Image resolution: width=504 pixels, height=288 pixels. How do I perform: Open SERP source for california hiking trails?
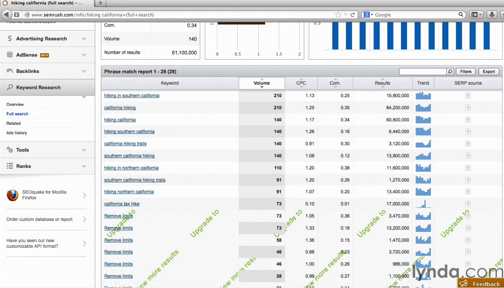[468, 144]
